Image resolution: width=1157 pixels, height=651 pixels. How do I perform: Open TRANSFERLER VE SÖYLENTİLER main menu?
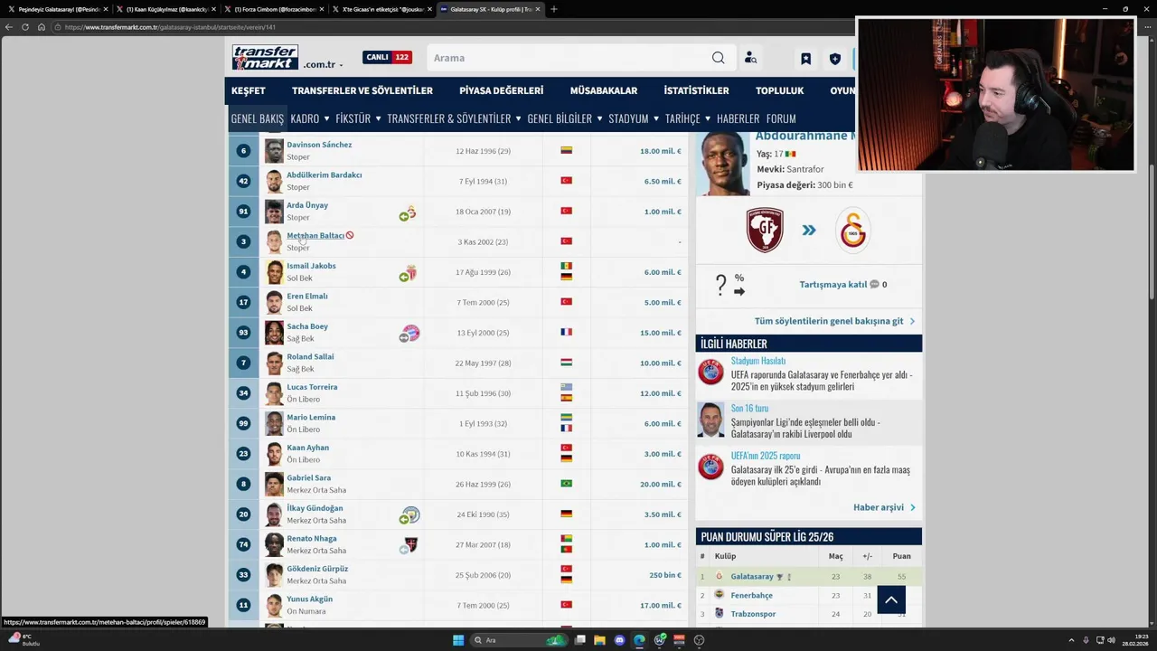(x=362, y=90)
